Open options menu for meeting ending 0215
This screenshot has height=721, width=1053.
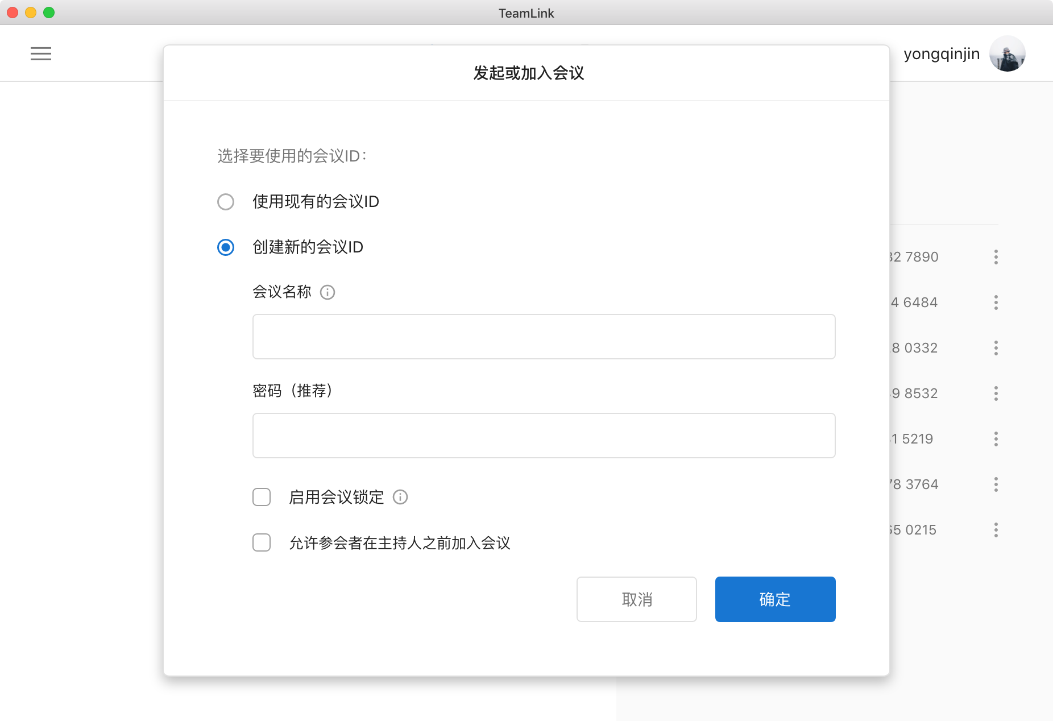[997, 530]
